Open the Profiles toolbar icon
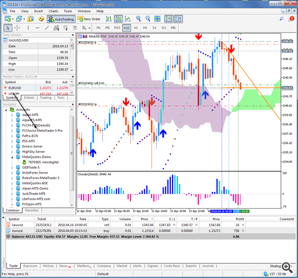Screen dimensions: 298x278 (19, 19)
